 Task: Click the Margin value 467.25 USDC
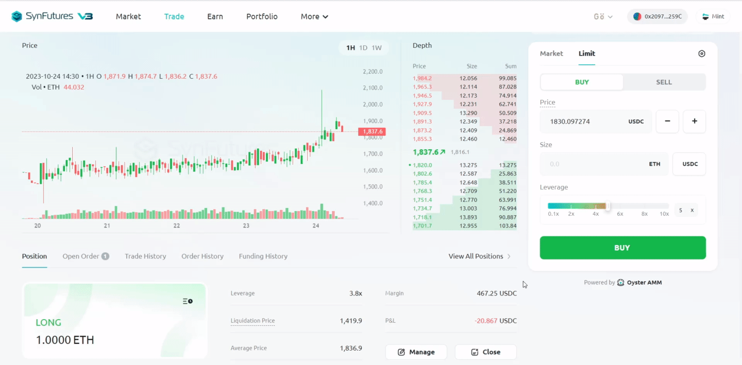(497, 293)
